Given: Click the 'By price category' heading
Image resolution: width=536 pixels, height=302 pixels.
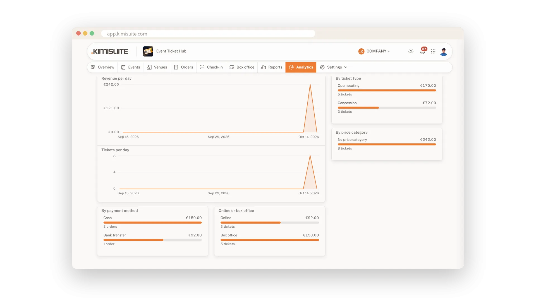Looking at the screenshot, I should tap(351, 133).
